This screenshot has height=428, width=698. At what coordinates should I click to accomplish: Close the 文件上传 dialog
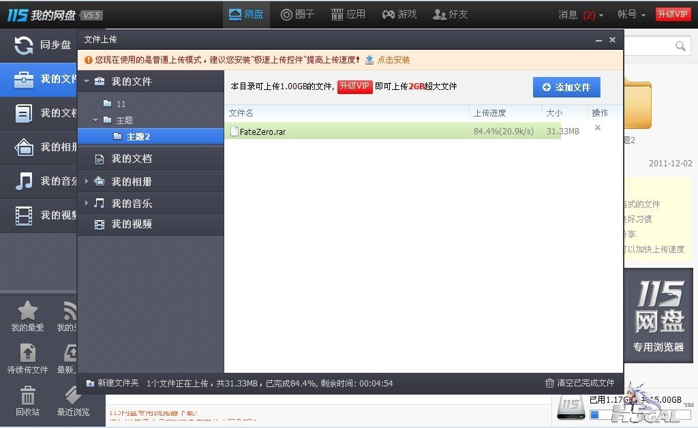(613, 40)
